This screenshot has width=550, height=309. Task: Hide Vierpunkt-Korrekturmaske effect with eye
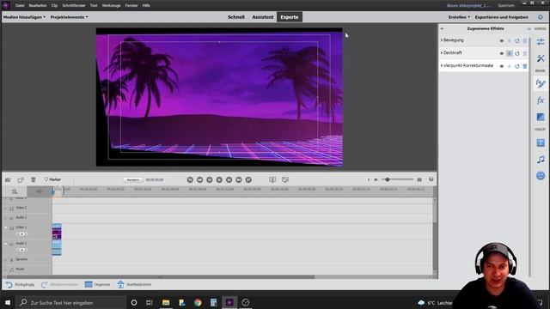tap(502, 66)
